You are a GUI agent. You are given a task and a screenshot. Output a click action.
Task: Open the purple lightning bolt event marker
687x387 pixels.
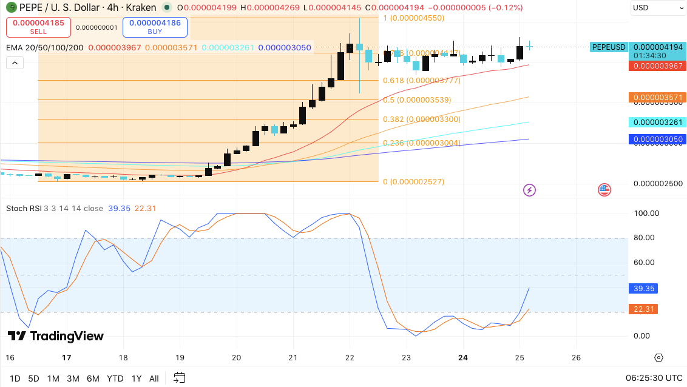529,190
